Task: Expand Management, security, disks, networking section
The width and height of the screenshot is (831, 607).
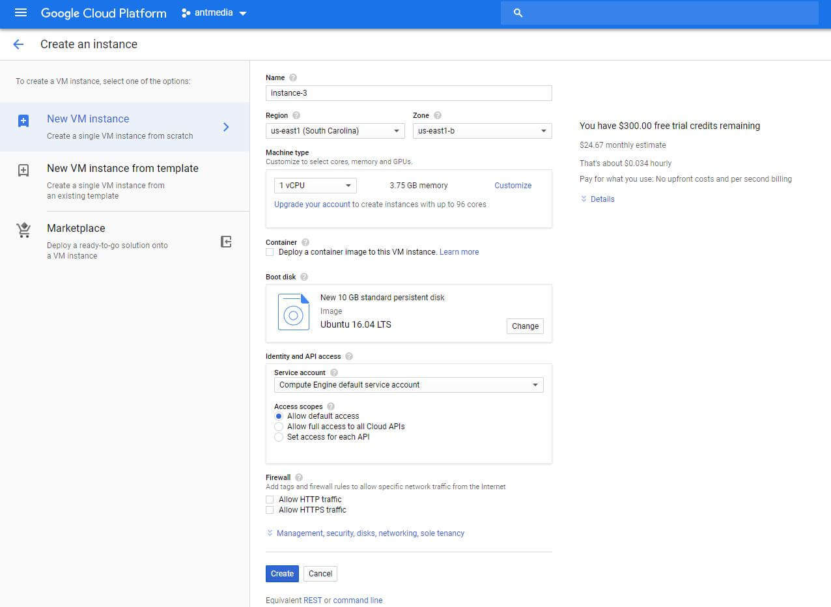Action: 365,533
